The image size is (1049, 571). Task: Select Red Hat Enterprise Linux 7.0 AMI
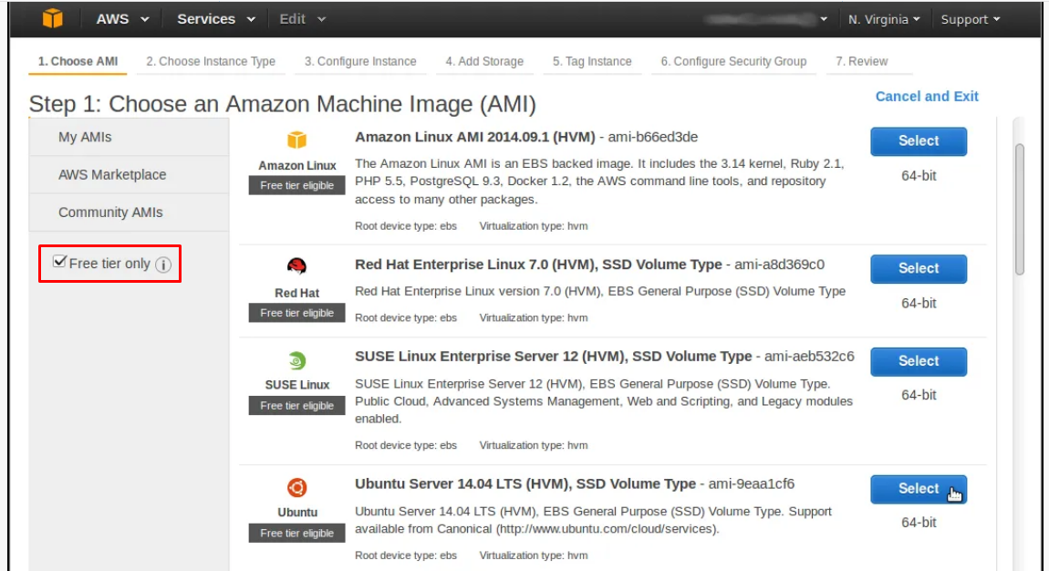[919, 269]
